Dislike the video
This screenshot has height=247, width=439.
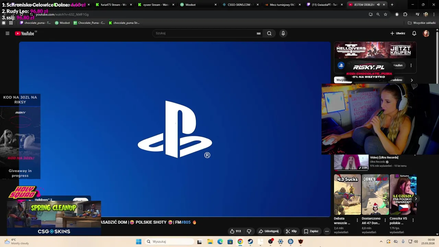coord(249,231)
